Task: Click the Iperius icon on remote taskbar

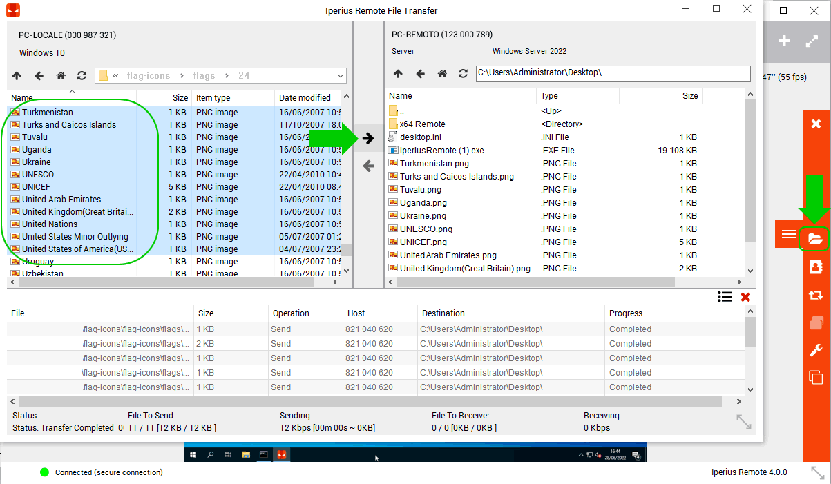Action: 281,455
